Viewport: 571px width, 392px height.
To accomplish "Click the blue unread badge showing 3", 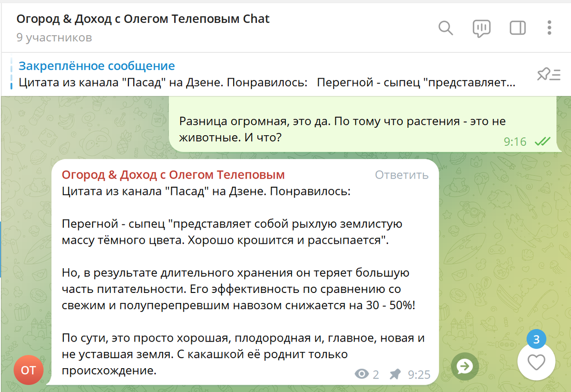I will point(537,339).
